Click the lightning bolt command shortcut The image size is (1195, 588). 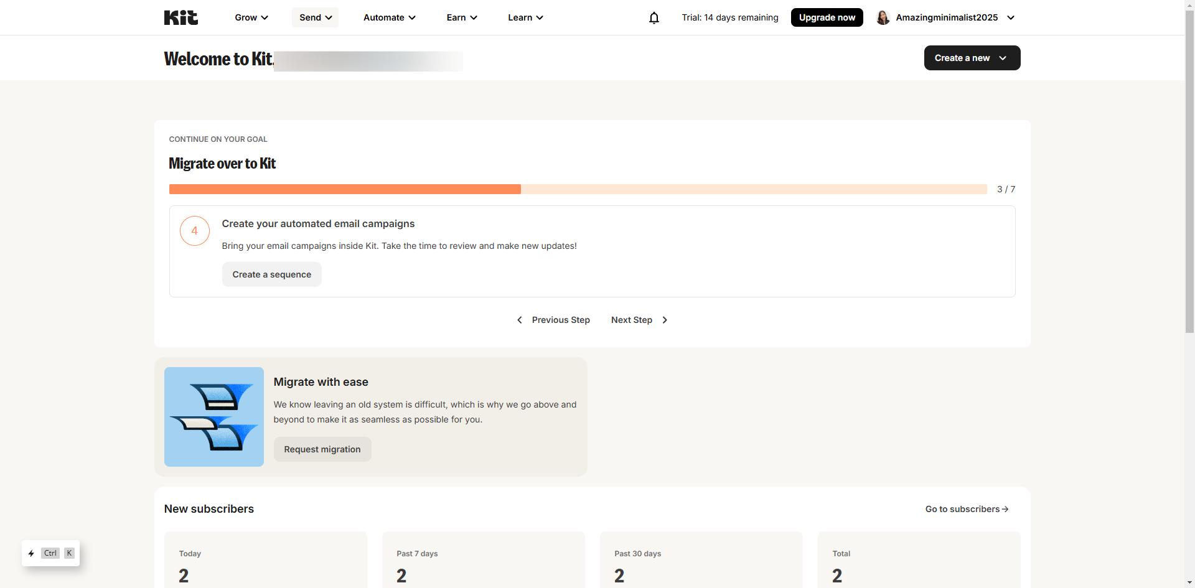point(31,553)
